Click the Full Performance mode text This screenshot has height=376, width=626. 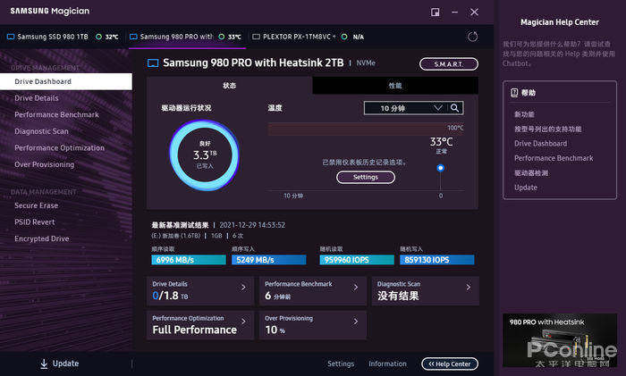click(194, 330)
